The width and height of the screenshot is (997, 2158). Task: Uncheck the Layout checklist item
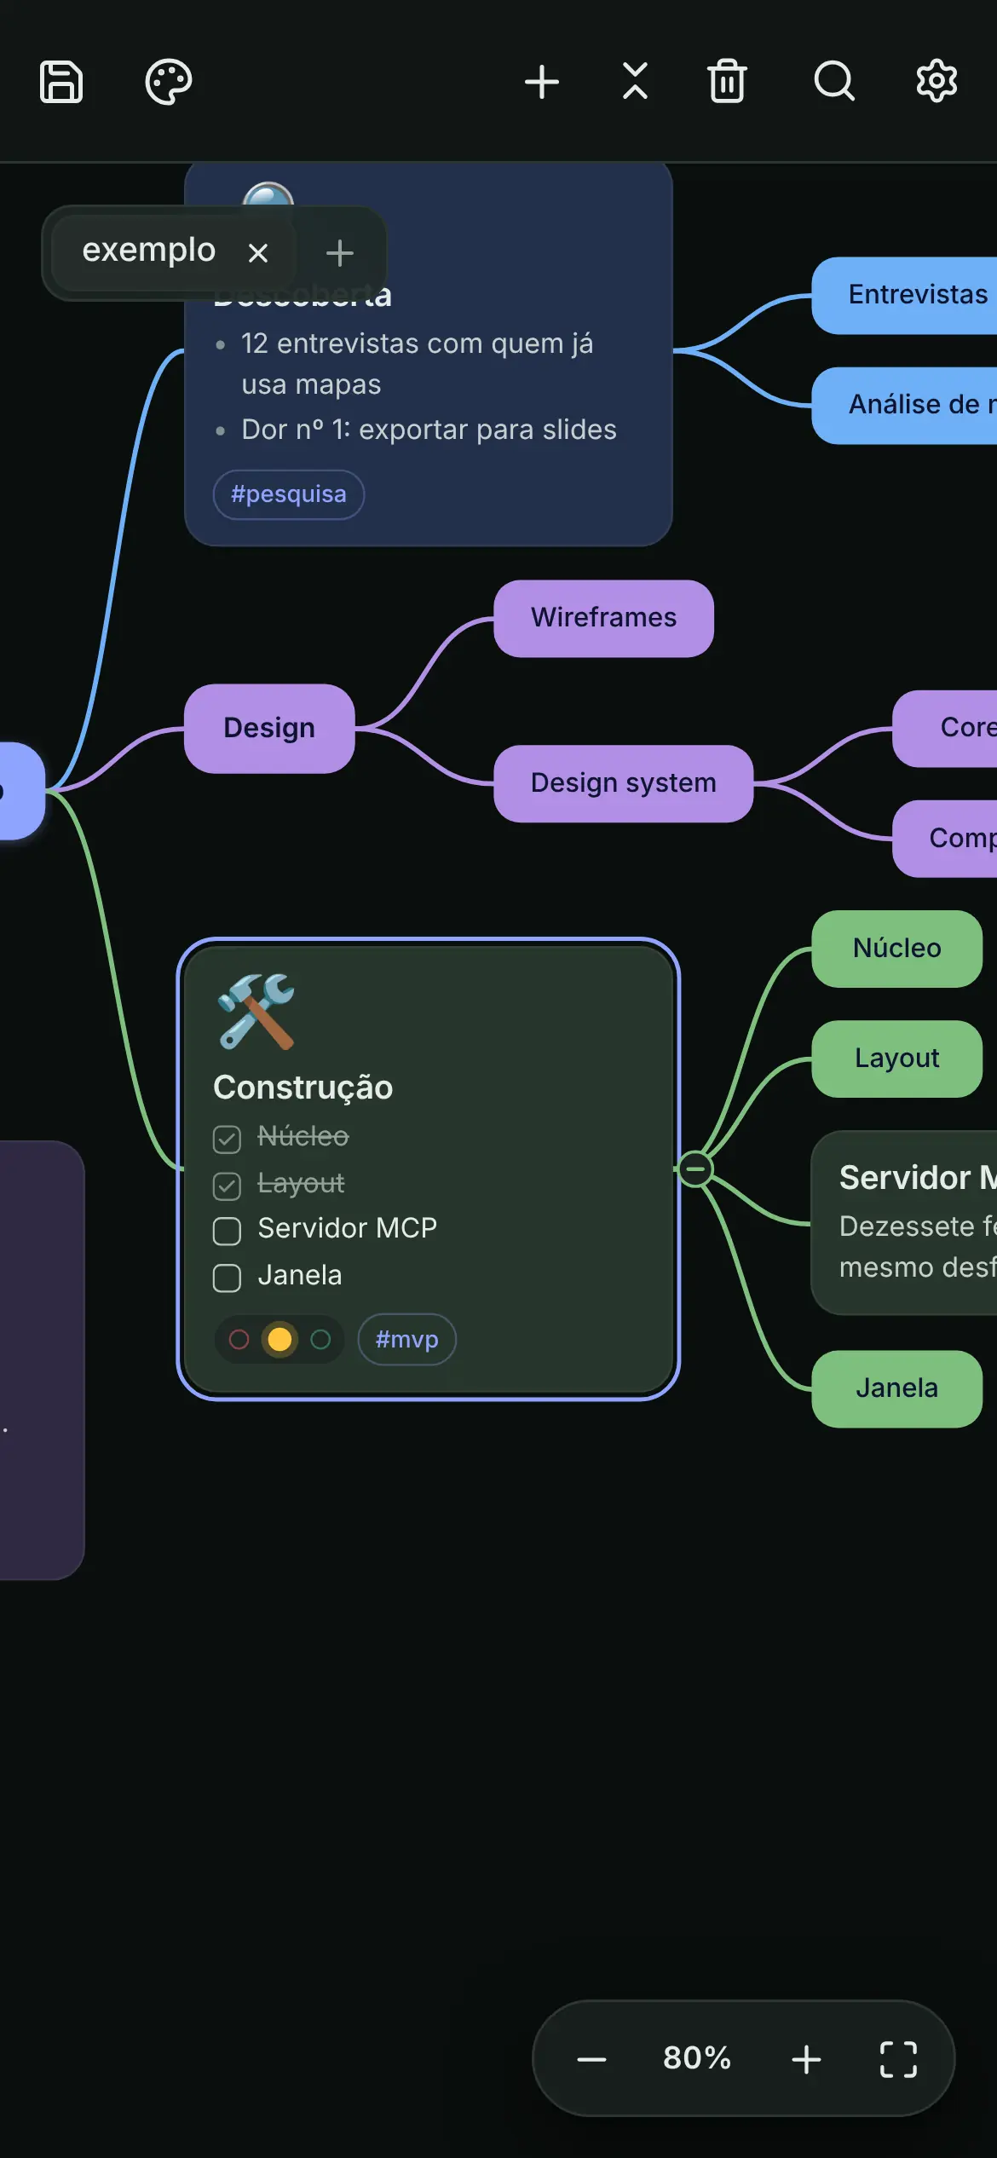point(227,1186)
